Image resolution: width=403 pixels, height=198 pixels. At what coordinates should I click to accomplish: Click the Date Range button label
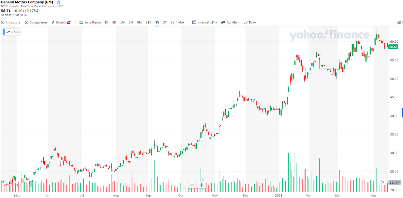tap(93, 22)
